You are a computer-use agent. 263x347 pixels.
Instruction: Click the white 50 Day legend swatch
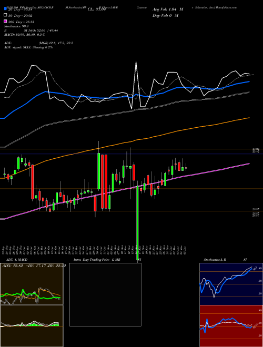click(x=5, y=15)
